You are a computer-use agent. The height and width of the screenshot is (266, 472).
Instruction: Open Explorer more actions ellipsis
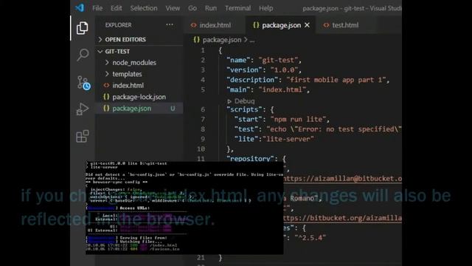pyautogui.click(x=170, y=24)
